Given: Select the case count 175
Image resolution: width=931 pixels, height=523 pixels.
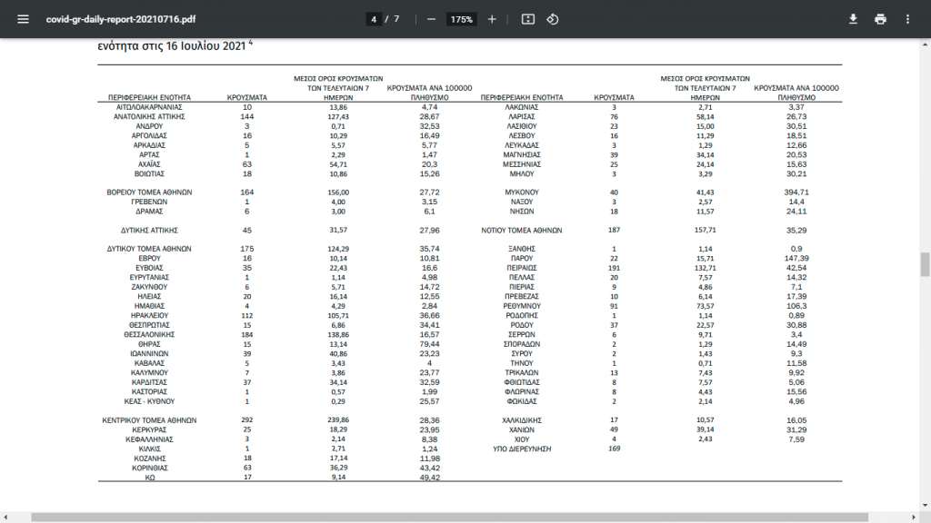Looking at the screenshot, I should coord(247,249).
